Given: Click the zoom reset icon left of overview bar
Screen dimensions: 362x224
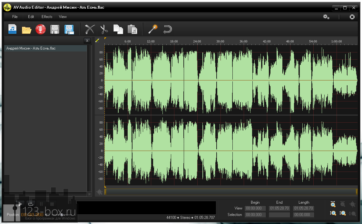Looking at the screenshot, I should 99,192.
